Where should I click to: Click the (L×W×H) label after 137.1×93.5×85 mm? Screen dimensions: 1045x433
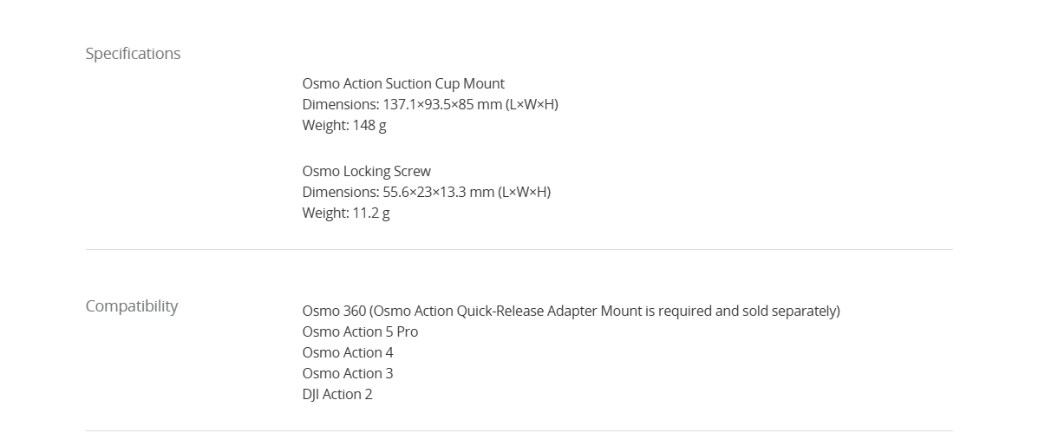[532, 104]
